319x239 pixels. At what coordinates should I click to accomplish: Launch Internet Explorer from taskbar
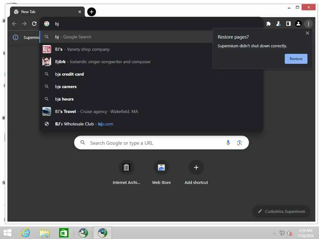click(x=26, y=233)
